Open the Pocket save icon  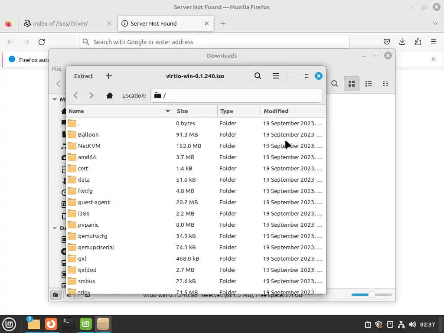(x=386, y=42)
